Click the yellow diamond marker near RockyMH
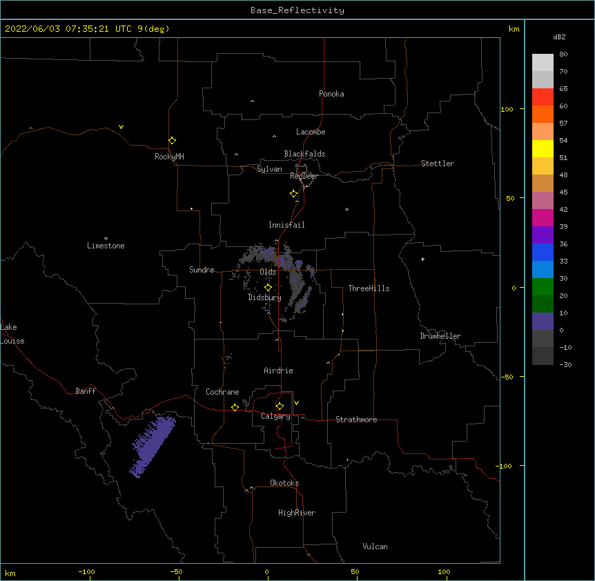Viewport: 595px width, 581px height. coord(172,141)
